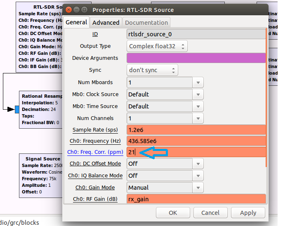The width and height of the screenshot is (297, 226).
Task: Select the Rational Resampler block in flowgraph
Action: [x=41, y=110]
